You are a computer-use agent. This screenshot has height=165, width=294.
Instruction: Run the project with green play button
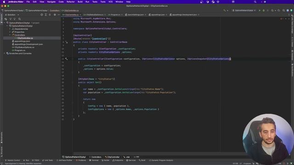[260, 11]
